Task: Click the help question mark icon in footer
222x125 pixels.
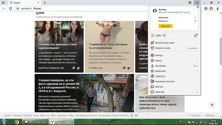Action: (x=131, y=116)
